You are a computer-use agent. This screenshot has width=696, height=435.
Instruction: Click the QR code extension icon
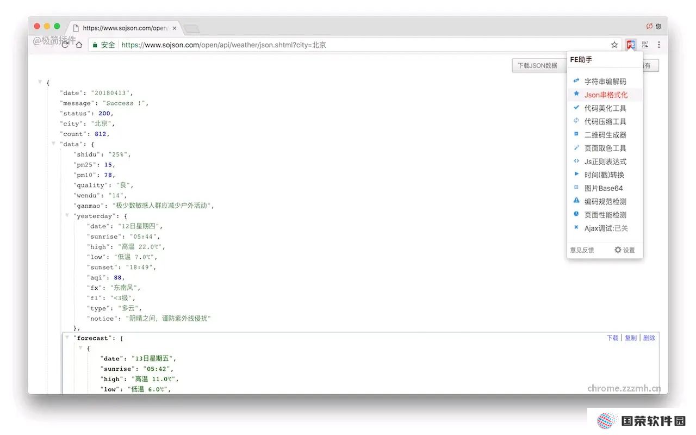pyautogui.click(x=645, y=45)
